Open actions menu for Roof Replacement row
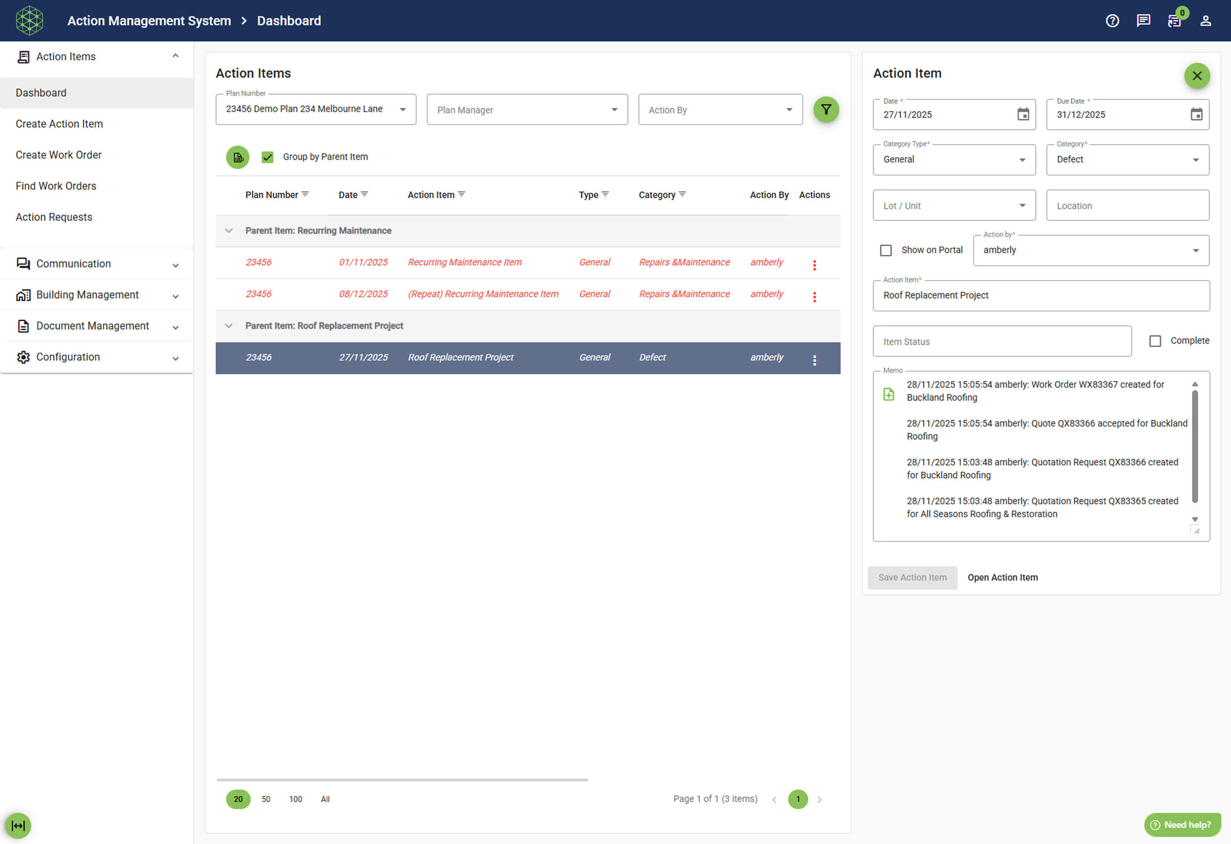The image size is (1231, 844). [x=814, y=360]
